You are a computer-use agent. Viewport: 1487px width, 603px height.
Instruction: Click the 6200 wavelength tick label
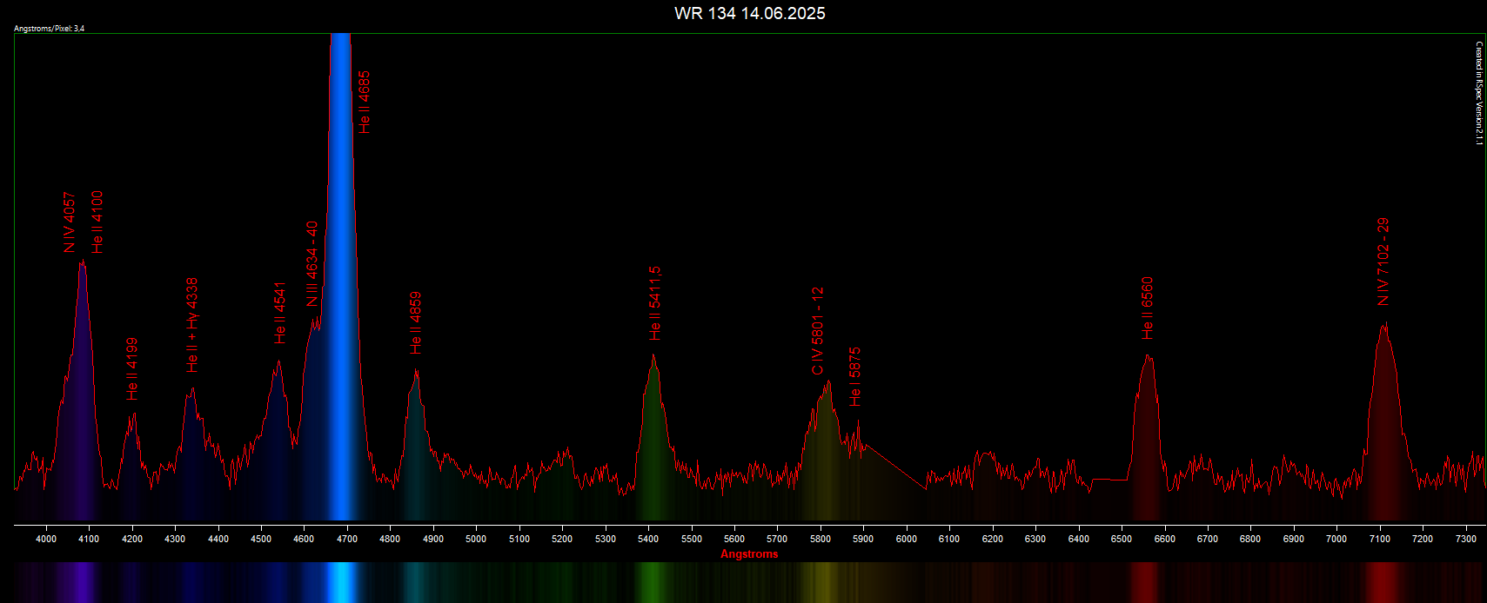pyautogui.click(x=993, y=539)
